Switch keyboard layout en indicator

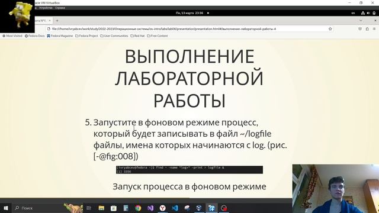(x=353, y=13)
